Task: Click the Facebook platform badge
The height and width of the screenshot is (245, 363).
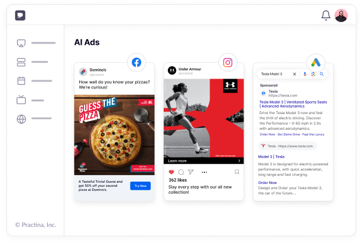Action: 136,62
